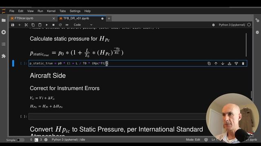Open the Extension Manager puzzle icon
This screenshot has width=261, height=146.
(4, 56)
